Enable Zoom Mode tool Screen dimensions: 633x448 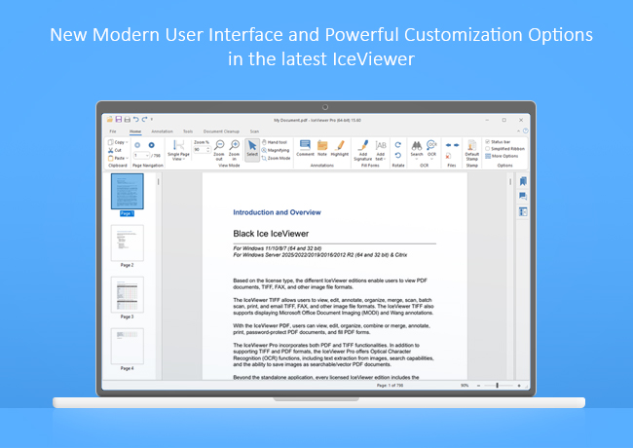pos(276,158)
